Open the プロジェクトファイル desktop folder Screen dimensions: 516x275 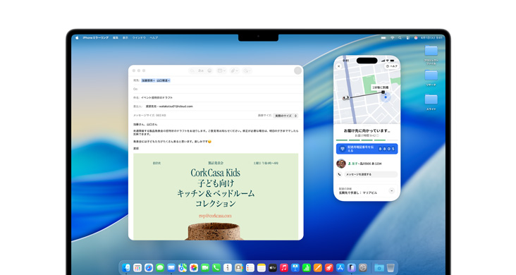431,55
